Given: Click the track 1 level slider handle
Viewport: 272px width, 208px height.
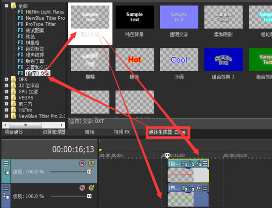Looking at the screenshot, I should [89, 171].
